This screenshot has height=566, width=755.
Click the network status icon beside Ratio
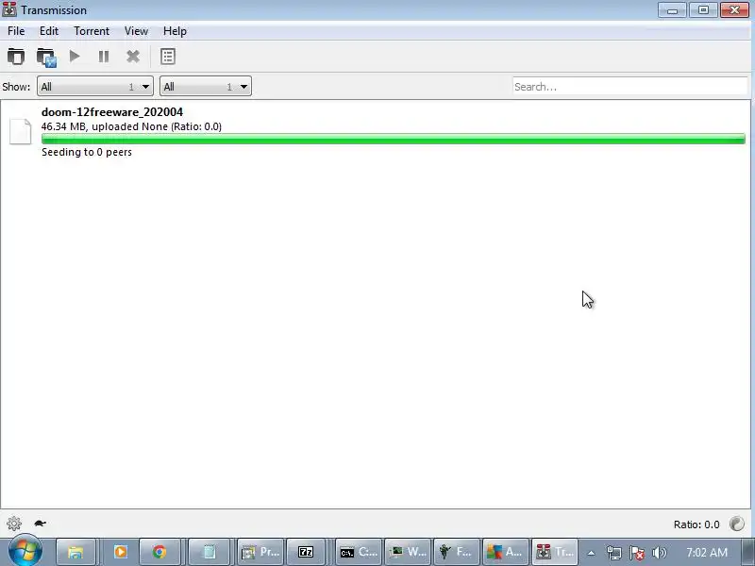[737, 524]
